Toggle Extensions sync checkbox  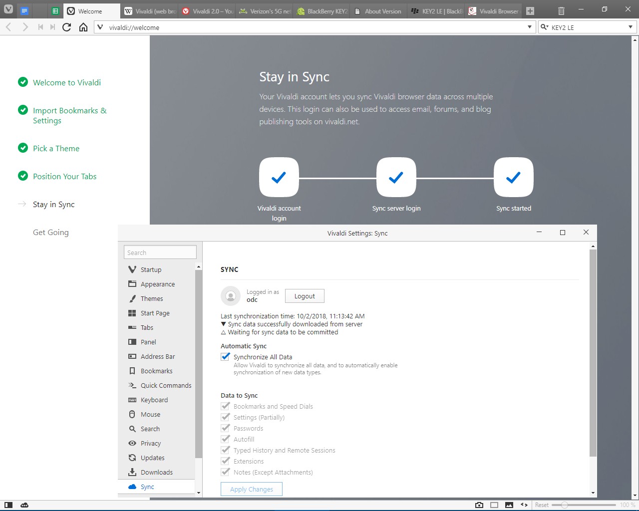[x=226, y=461]
